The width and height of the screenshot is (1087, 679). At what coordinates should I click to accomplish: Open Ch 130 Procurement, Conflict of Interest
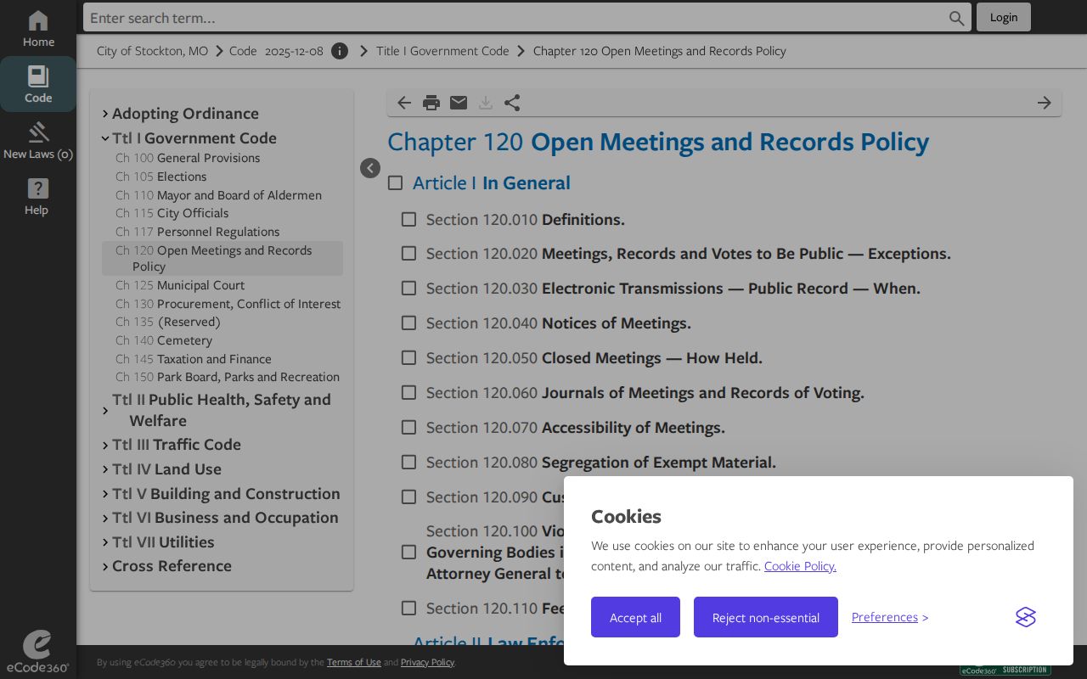click(x=228, y=304)
